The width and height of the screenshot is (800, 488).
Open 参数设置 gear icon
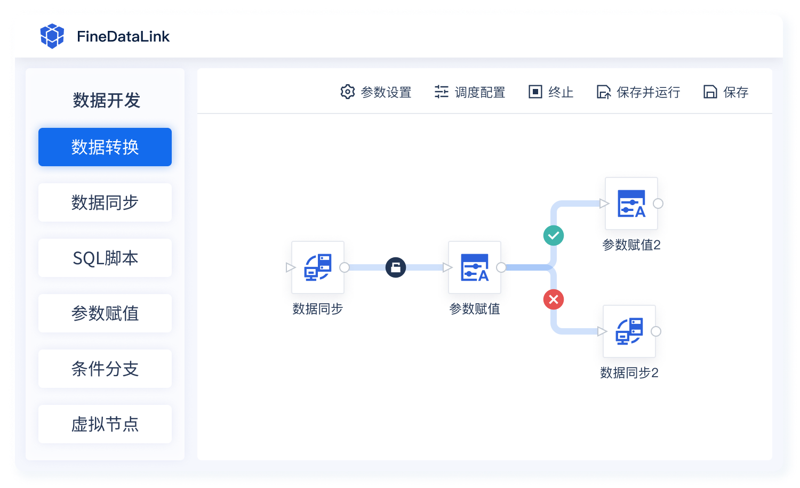click(x=348, y=92)
